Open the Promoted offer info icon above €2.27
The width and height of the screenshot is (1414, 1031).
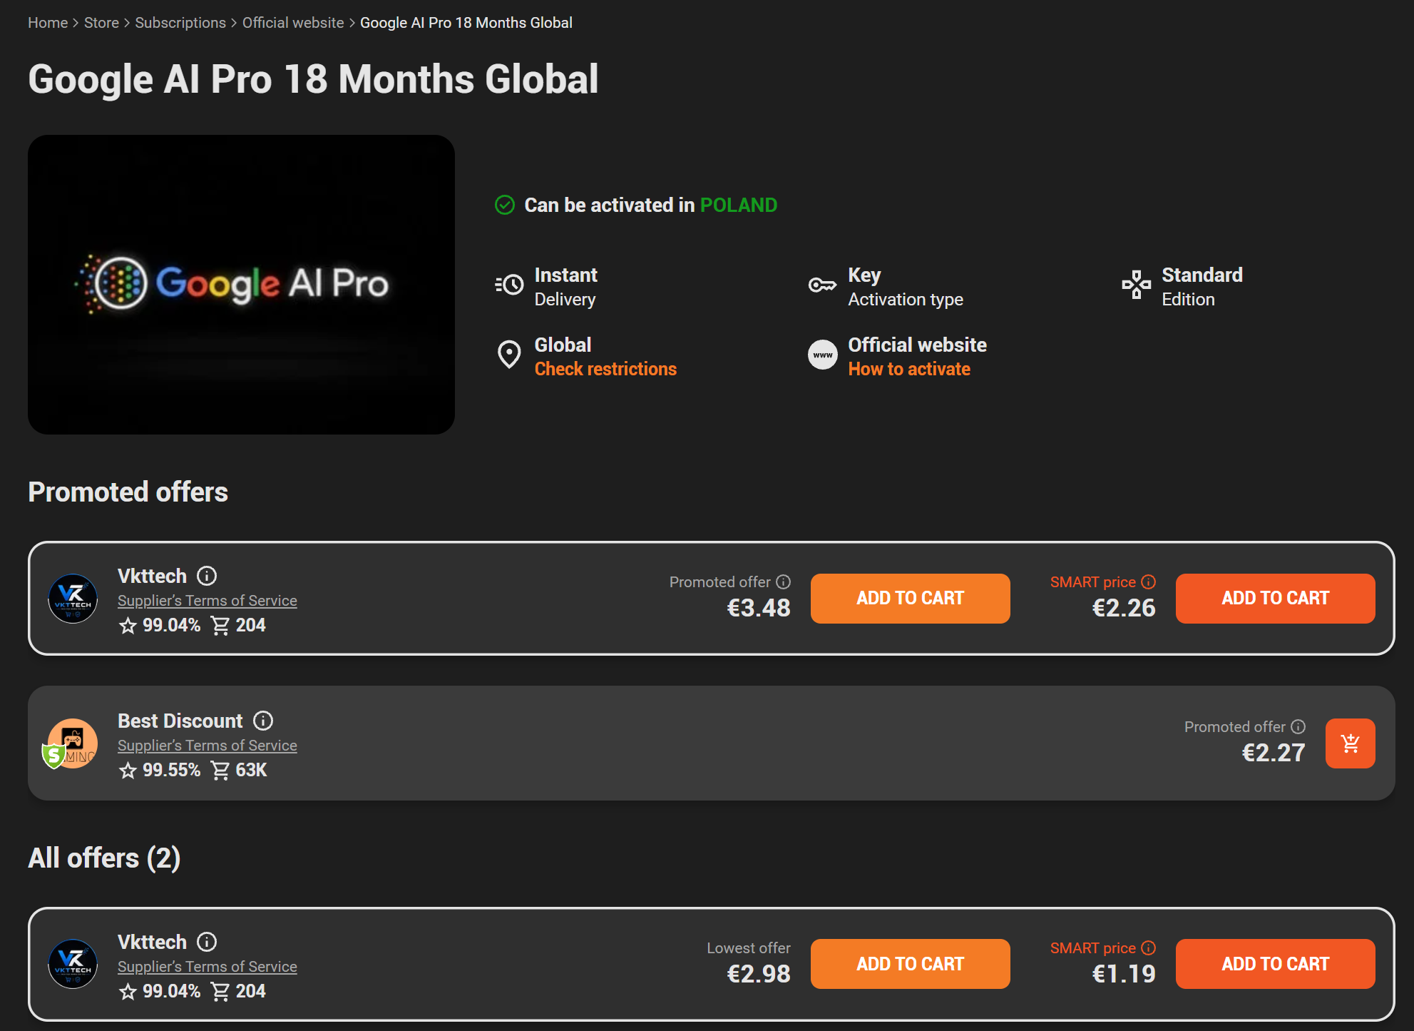(1298, 727)
